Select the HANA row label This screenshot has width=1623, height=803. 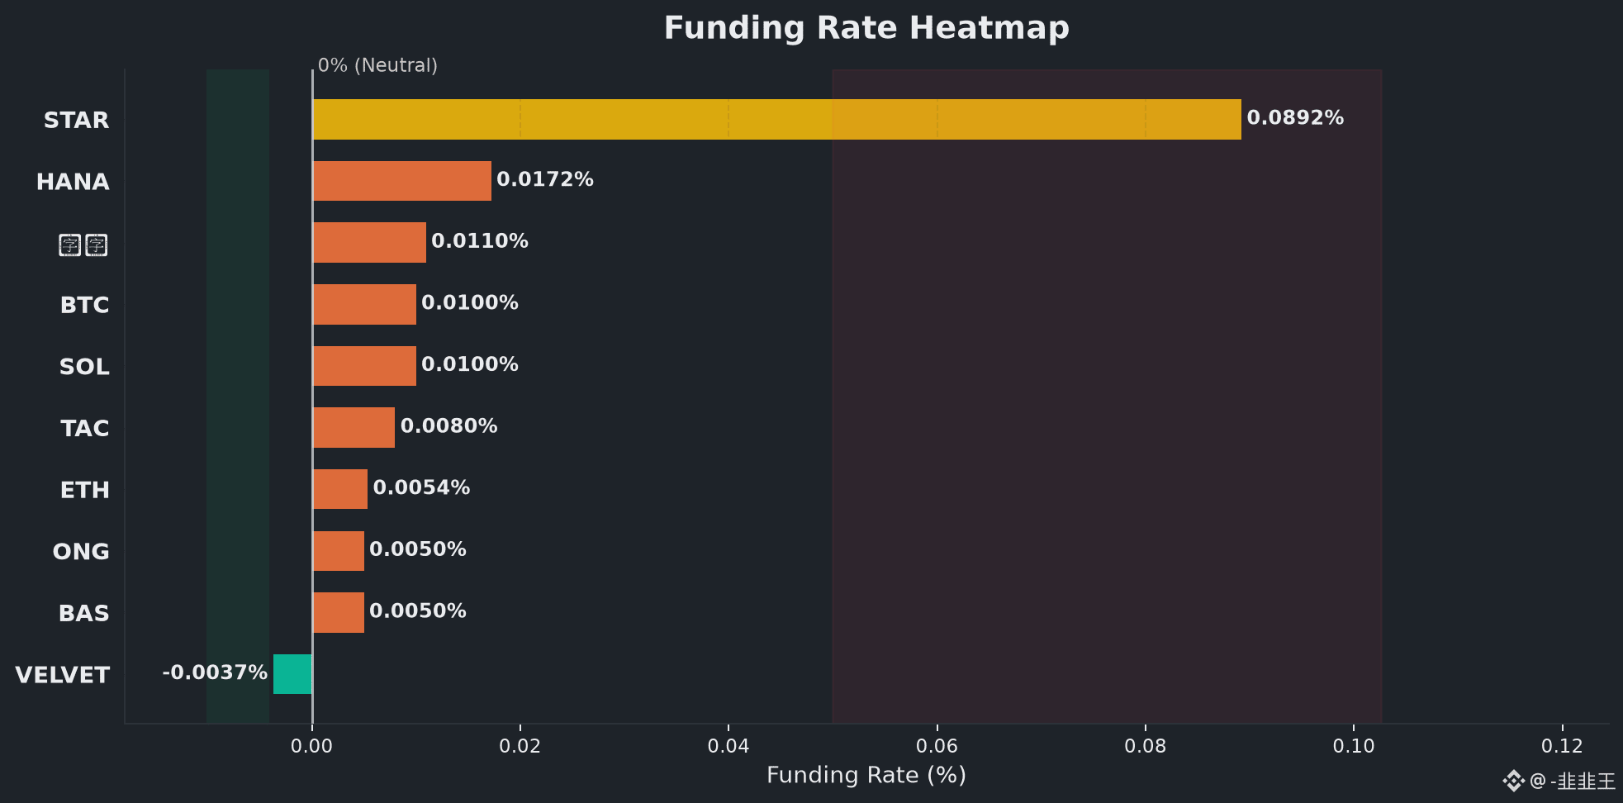(73, 182)
